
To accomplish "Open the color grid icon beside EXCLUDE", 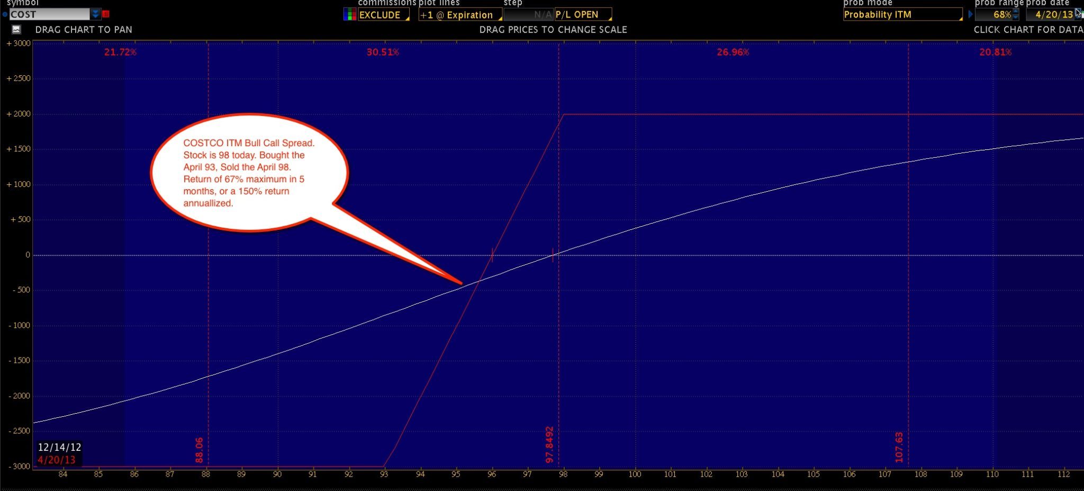I will click(x=350, y=14).
